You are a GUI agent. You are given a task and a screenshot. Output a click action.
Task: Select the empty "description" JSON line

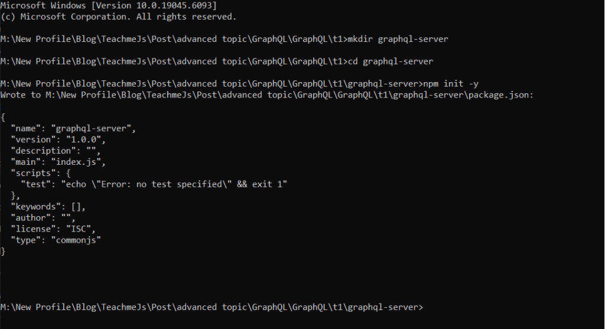(56, 151)
